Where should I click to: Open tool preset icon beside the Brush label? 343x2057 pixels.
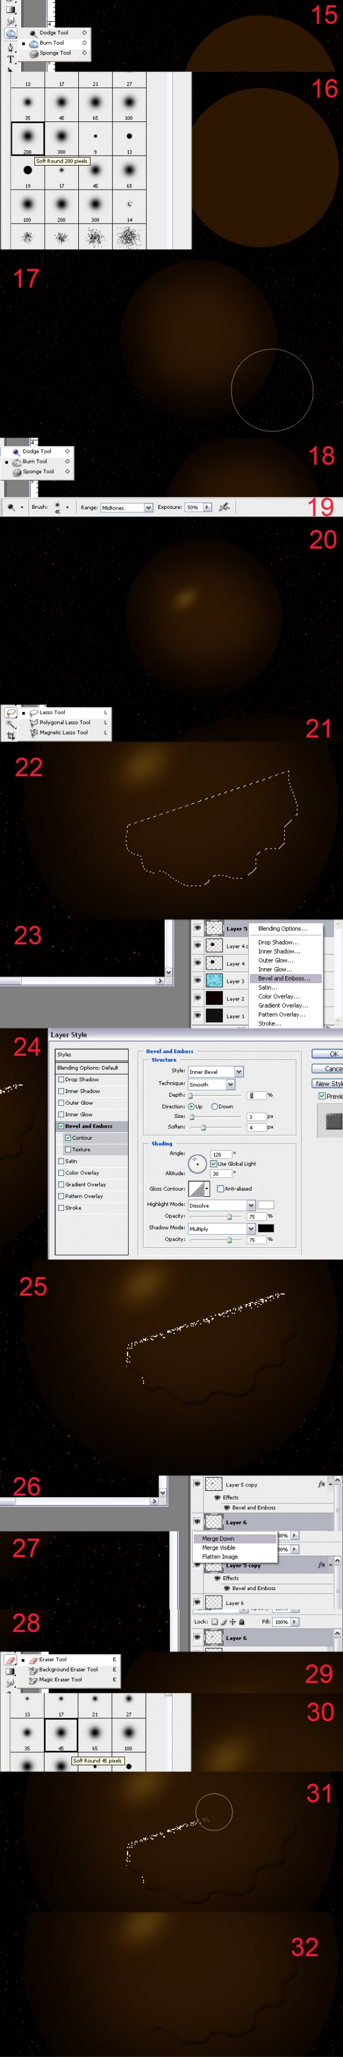[12, 507]
